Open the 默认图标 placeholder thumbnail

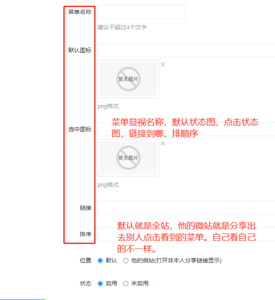[128, 79]
